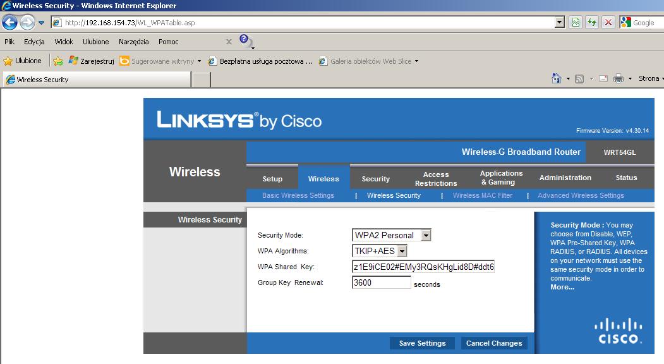The height and width of the screenshot is (364, 664).
Task: Expand the Print options dropdown arrow
Action: point(630,79)
